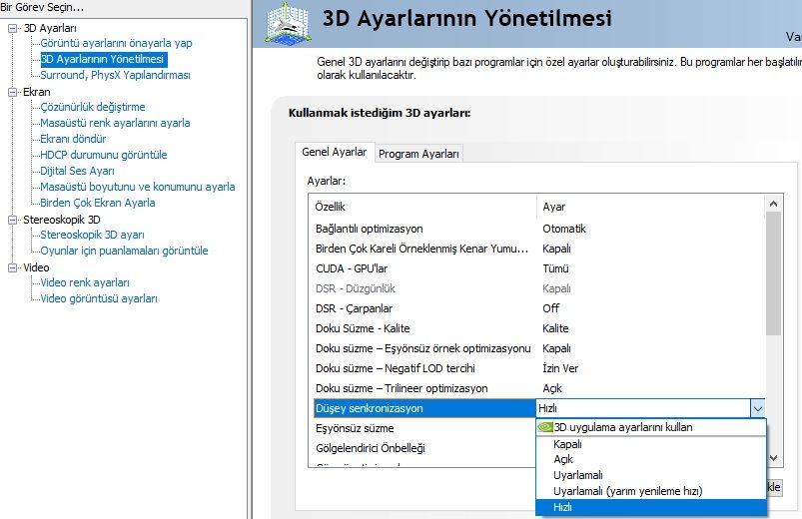
Task: Choose Hızlı in the dropdown list
Action: pos(651,507)
